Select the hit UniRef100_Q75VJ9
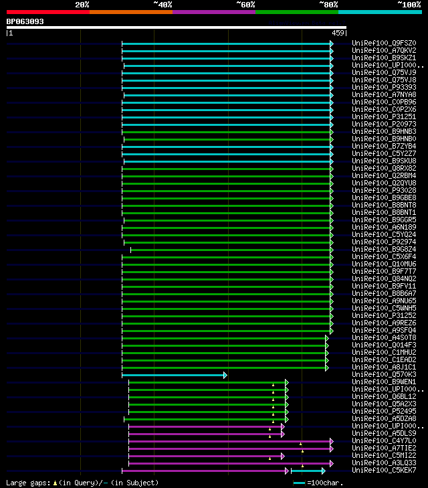The width and height of the screenshot is (428, 488). click(384, 72)
